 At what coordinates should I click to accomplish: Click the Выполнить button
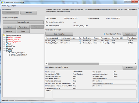click(129, 34)
